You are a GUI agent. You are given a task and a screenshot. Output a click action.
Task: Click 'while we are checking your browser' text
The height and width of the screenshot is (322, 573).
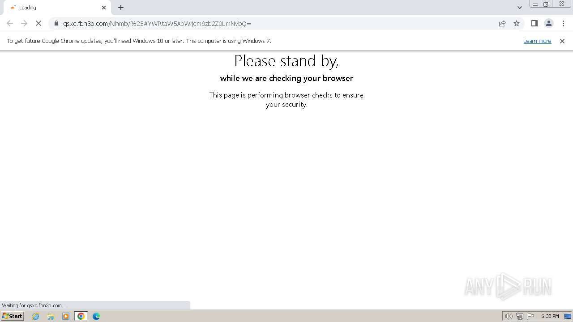pos(286,78)
